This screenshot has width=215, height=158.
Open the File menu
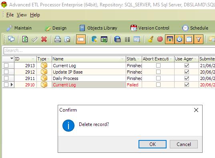coord(10,15)
